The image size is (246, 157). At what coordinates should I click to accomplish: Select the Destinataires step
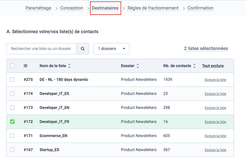tap(105, 8)
